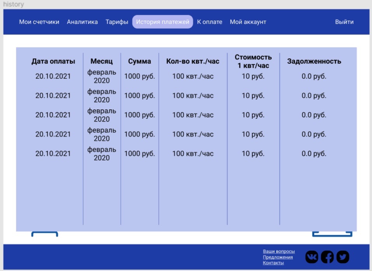The height and width of the screenshot is (271, 372).
Task: Select the Стоимость 1 квт/час header
Action: click(x=253, y=61)
